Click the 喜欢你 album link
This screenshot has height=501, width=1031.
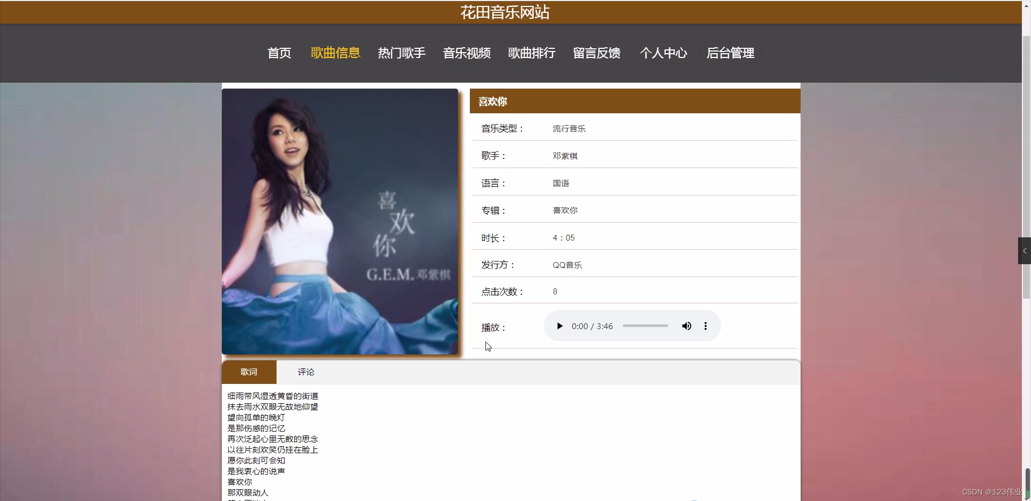click(565, 210)
